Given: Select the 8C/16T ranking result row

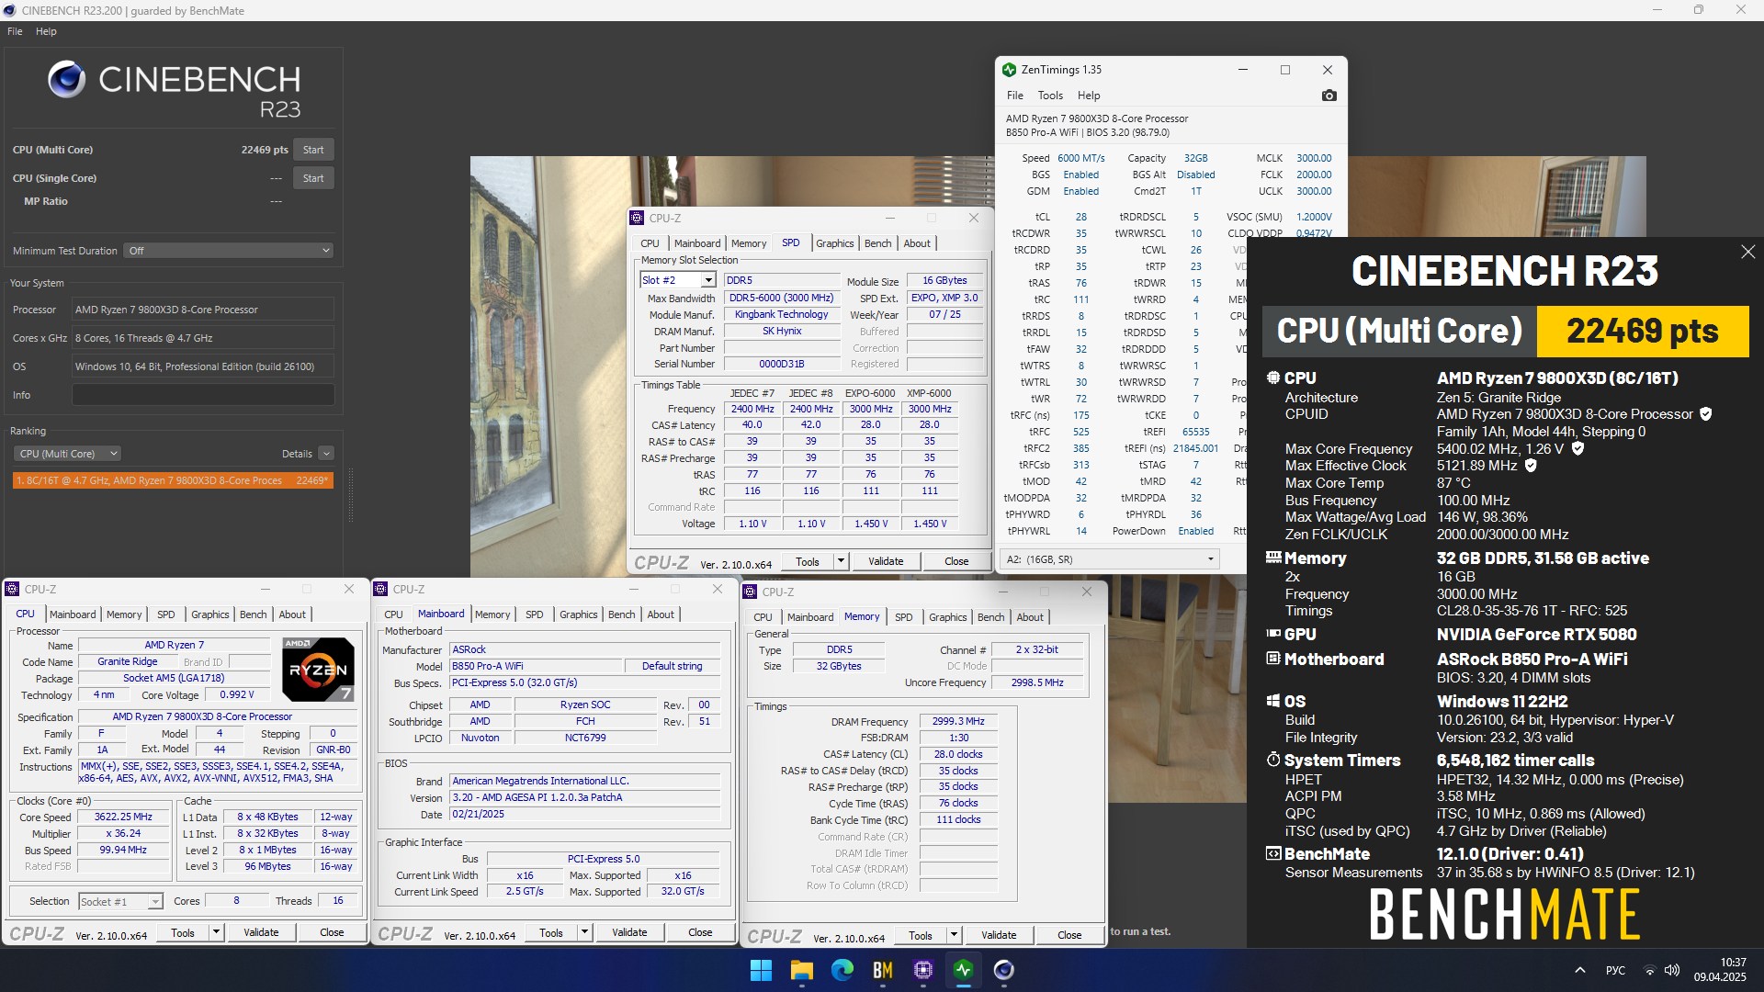Looking at the screenshot, I should [x=173, y=480].
